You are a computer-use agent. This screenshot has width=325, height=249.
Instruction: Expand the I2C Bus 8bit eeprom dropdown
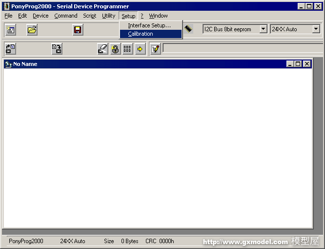263,29
